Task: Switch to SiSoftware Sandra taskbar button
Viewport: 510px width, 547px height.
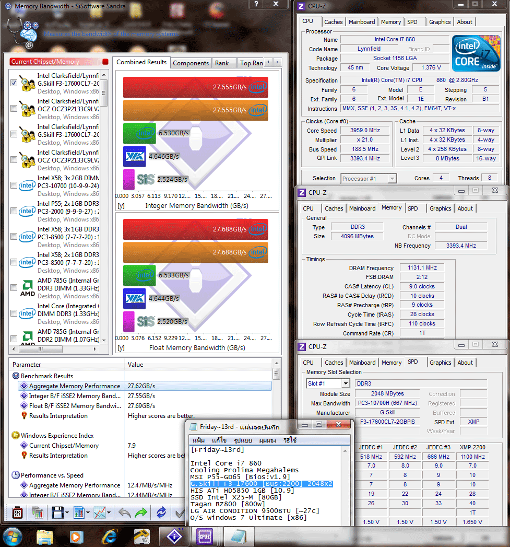Action: point(174,537)
